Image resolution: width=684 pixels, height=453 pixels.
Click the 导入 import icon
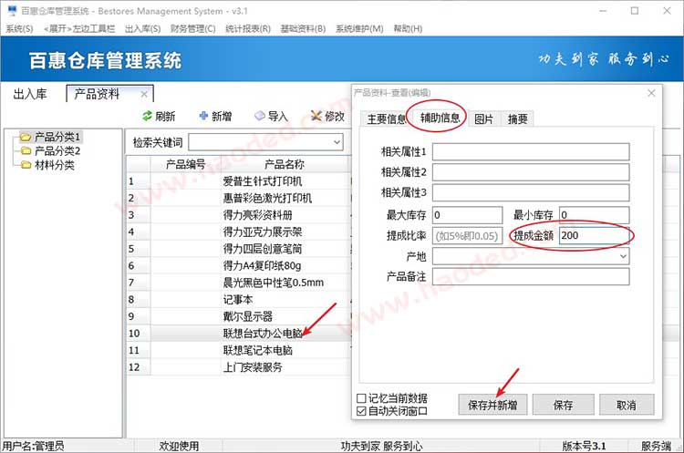click(260, 117)
